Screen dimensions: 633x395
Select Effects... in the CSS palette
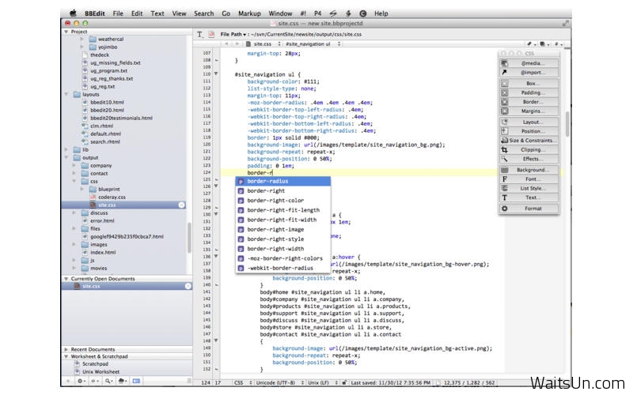click(x=529, y=159)
